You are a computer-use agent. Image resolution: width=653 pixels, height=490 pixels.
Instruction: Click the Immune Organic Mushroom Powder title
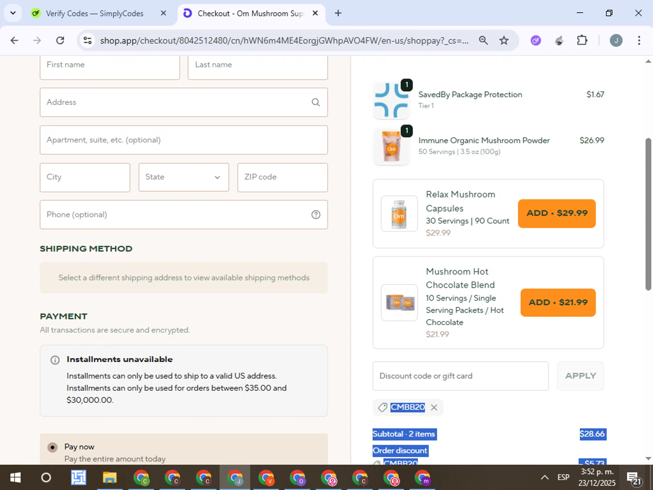pyautogui.click(x=484, y=141)
